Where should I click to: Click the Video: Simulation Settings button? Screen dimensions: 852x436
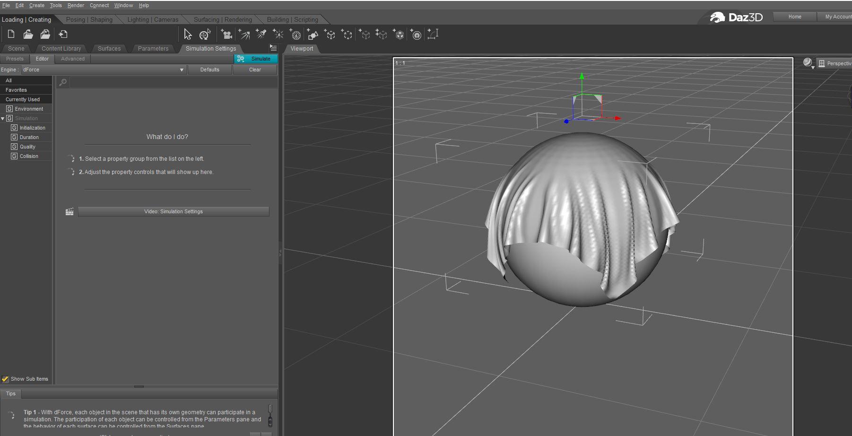click(174, 211)
